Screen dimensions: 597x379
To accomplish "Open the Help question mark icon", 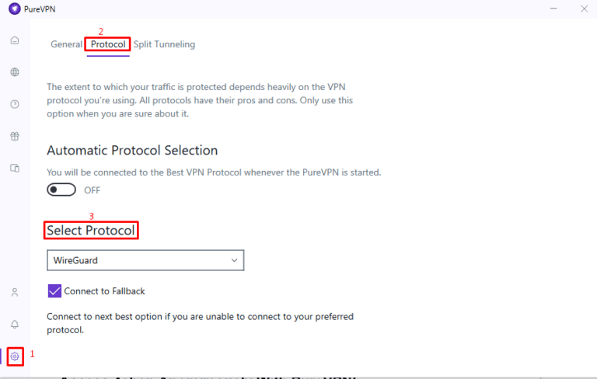I will [14, 104].
